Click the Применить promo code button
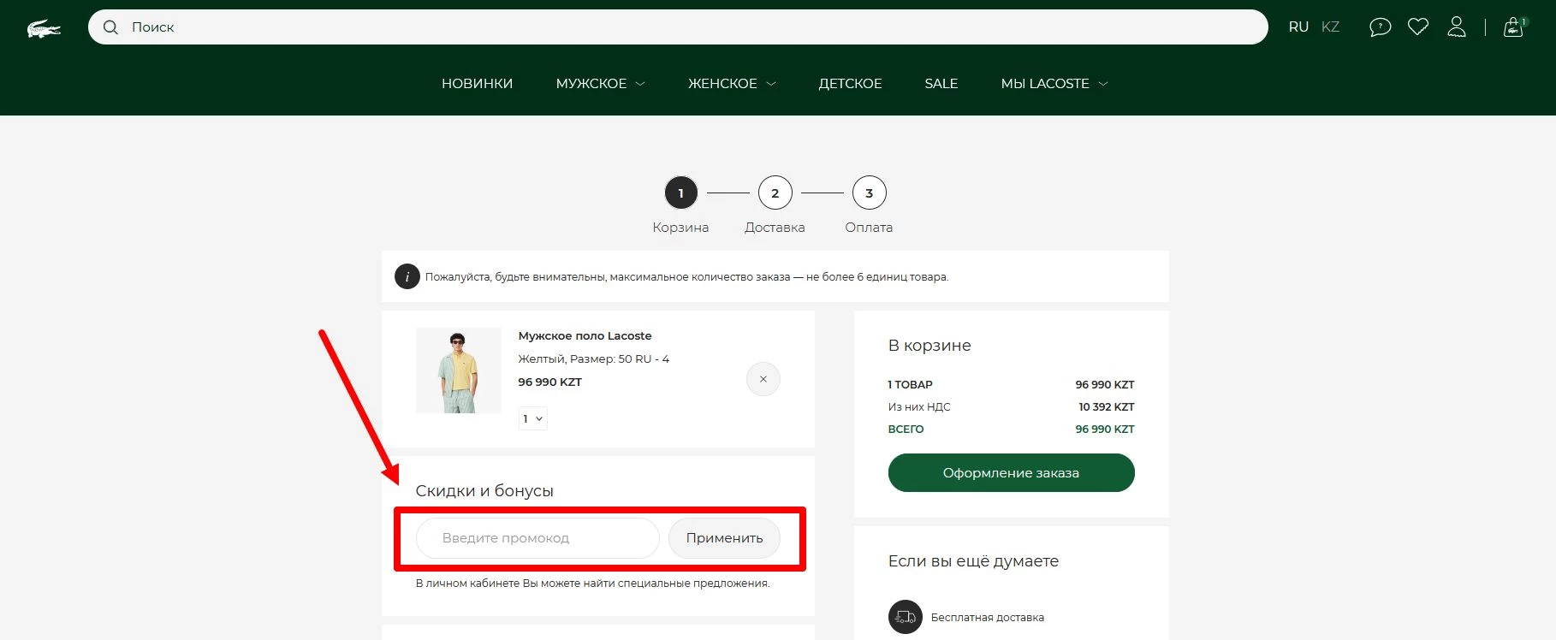This screenshot has width=1556, height=640. (724, 538)
